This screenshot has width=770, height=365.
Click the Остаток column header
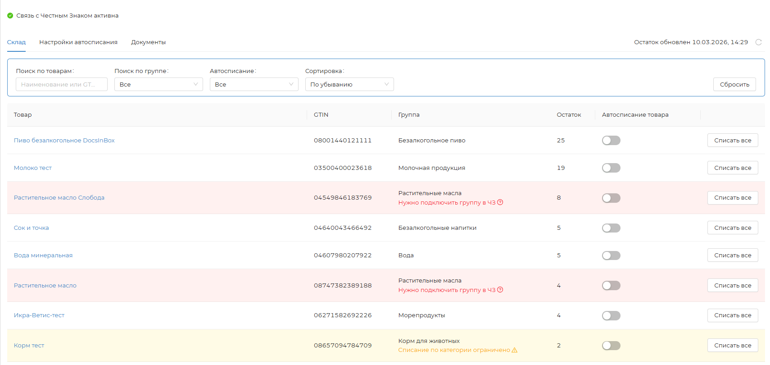[x=569, y=115]
